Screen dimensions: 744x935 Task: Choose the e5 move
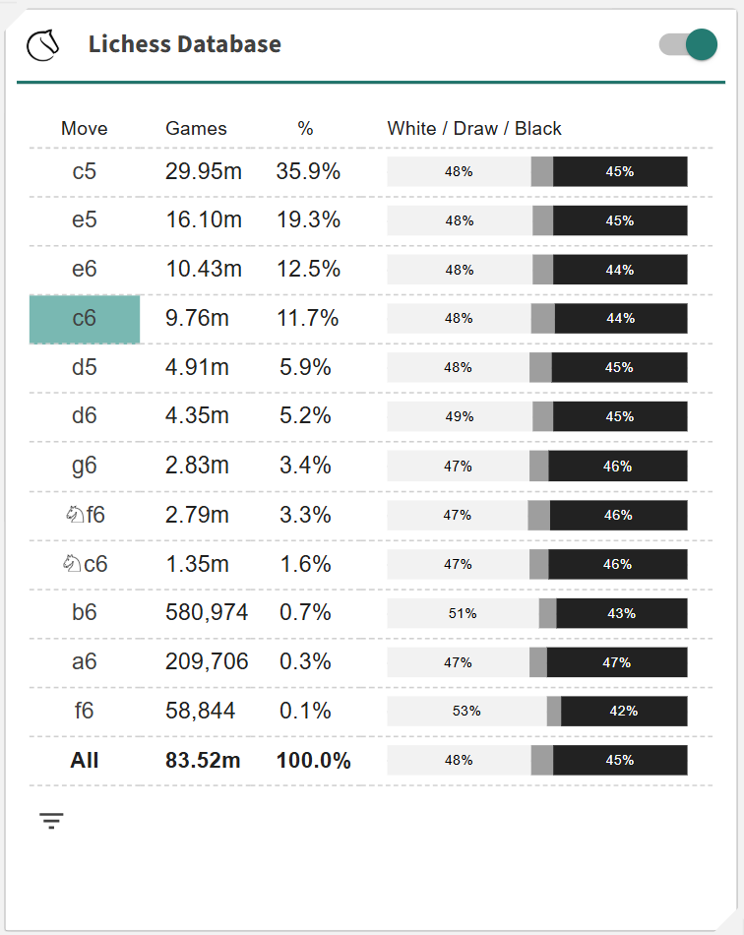[x=85, y=220]
